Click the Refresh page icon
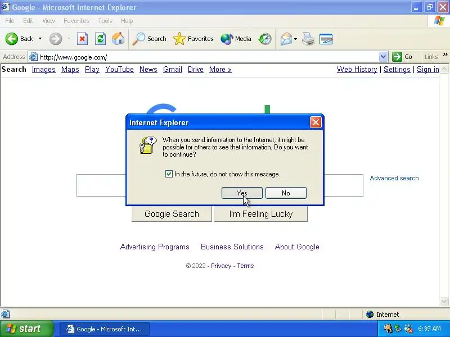Screen dimensions: 450x337 coord(100,39)
